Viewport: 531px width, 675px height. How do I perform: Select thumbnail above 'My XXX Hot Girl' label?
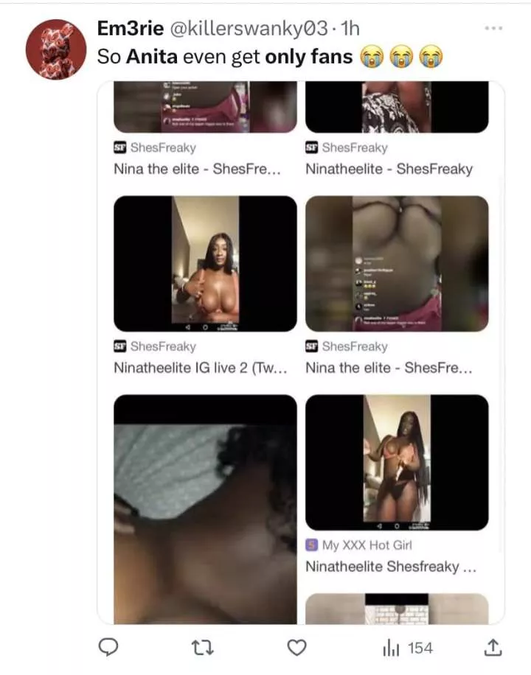(397, 462)
